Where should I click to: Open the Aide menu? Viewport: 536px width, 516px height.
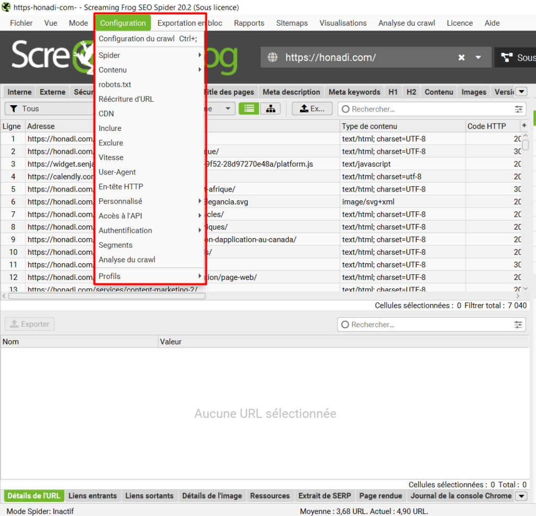click(x=492, y=23)
